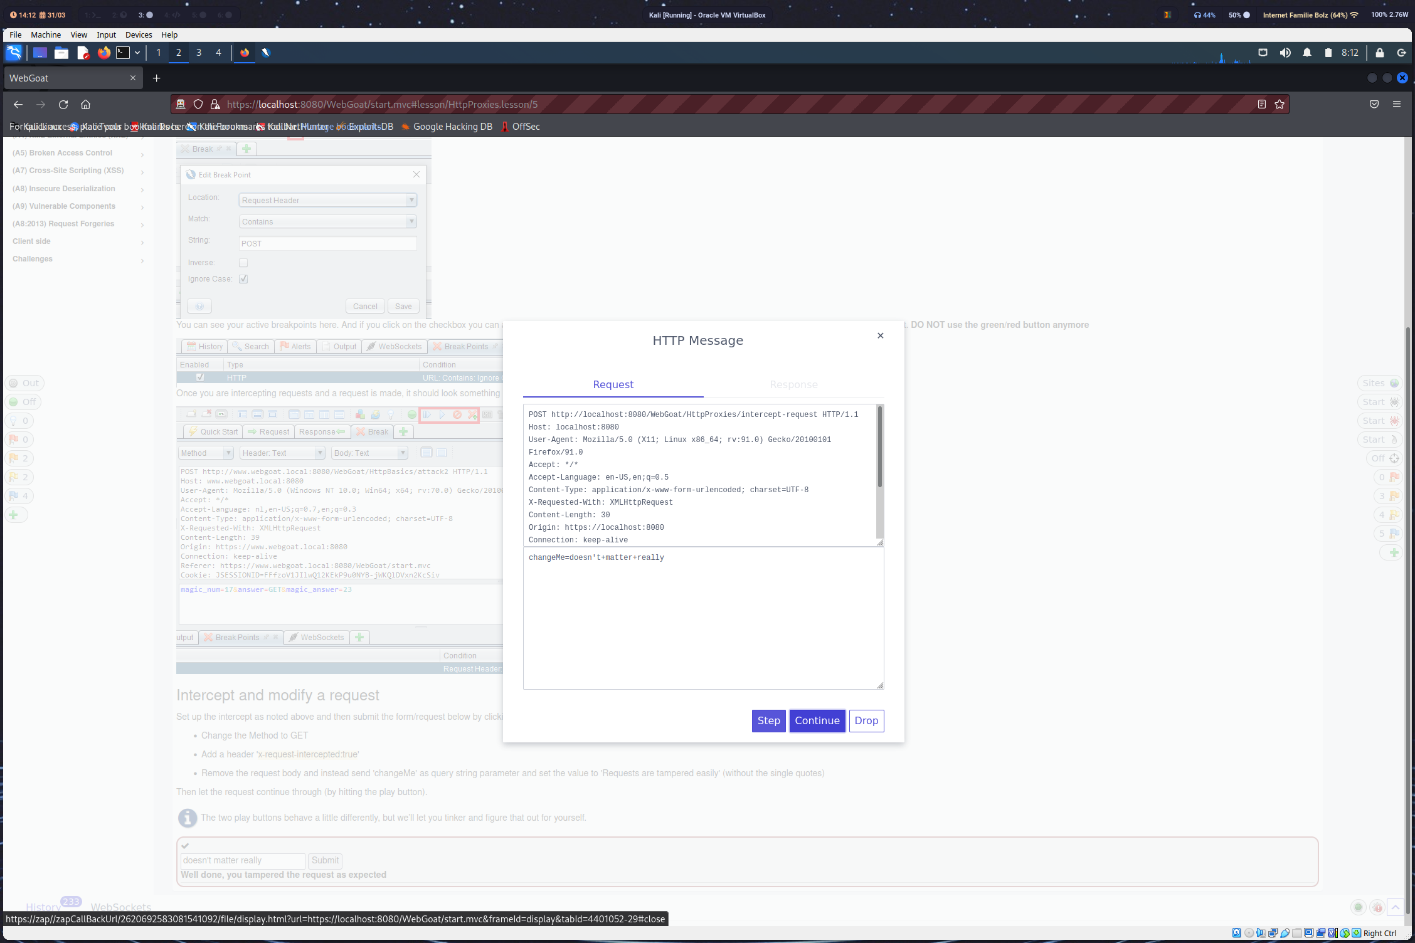Expand the Broken Access Control lesson category

click(x=62, y=153)
